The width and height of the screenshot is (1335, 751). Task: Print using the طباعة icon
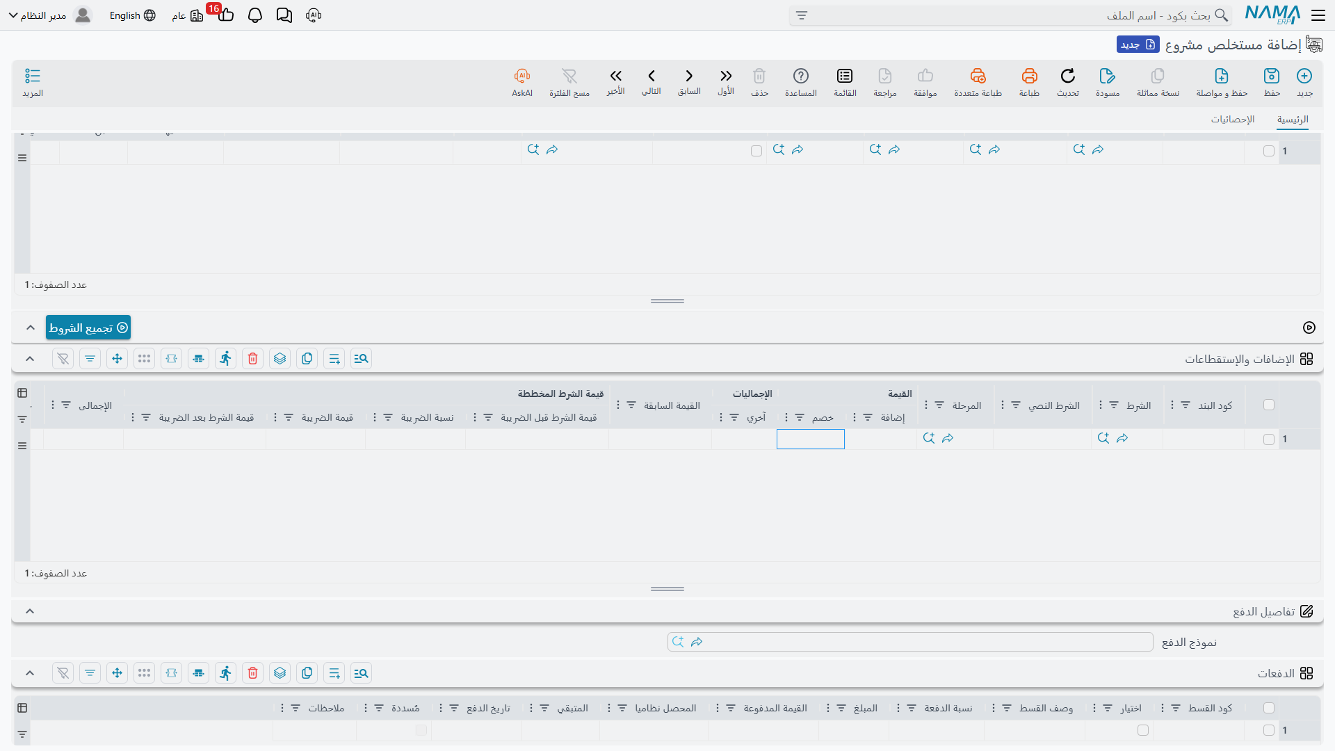coord(1029,82)
